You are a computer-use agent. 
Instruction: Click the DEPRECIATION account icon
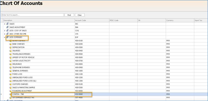pyautogui.click(x=10, y=47)
